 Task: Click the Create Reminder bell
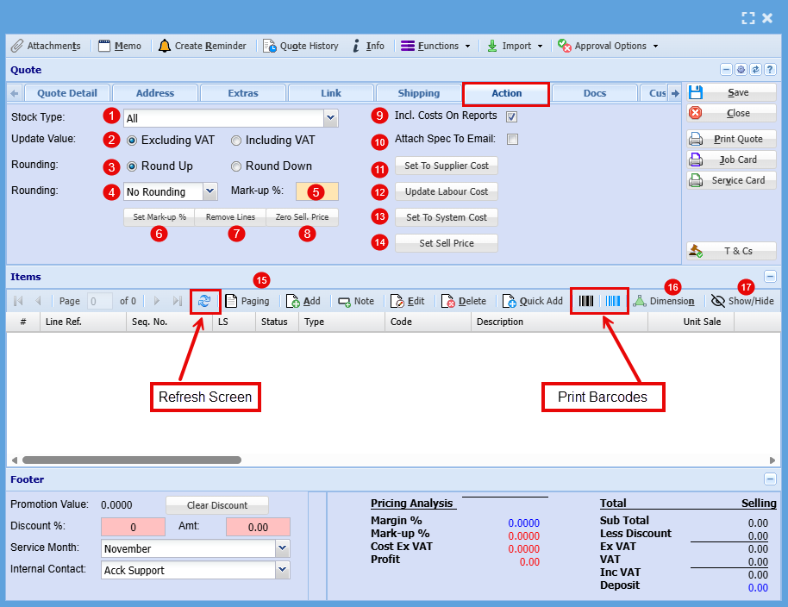pyautogui.click(x=202, y=46)
